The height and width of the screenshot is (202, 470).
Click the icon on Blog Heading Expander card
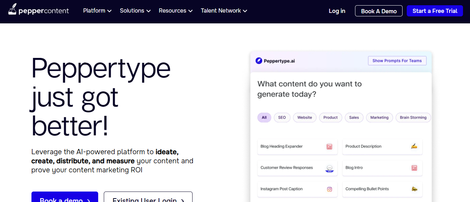pos(329,146)
